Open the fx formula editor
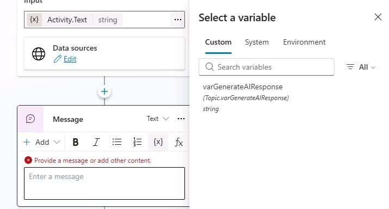Viewport: 389px width, 209px height. pyautogui.click(x=178, y=142)
